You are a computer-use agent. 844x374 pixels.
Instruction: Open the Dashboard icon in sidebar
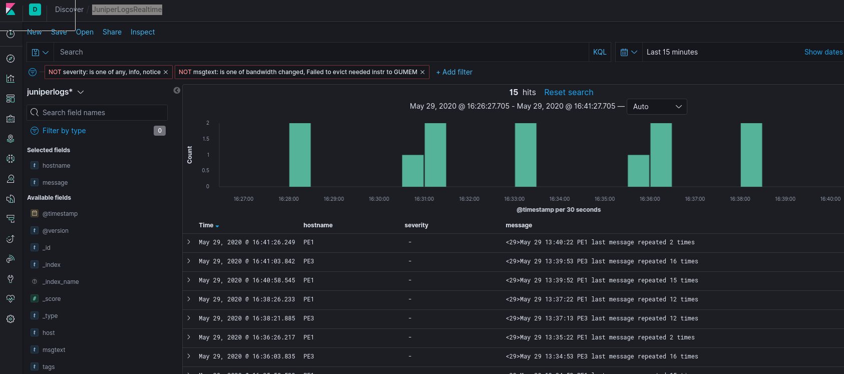[11, 99]
